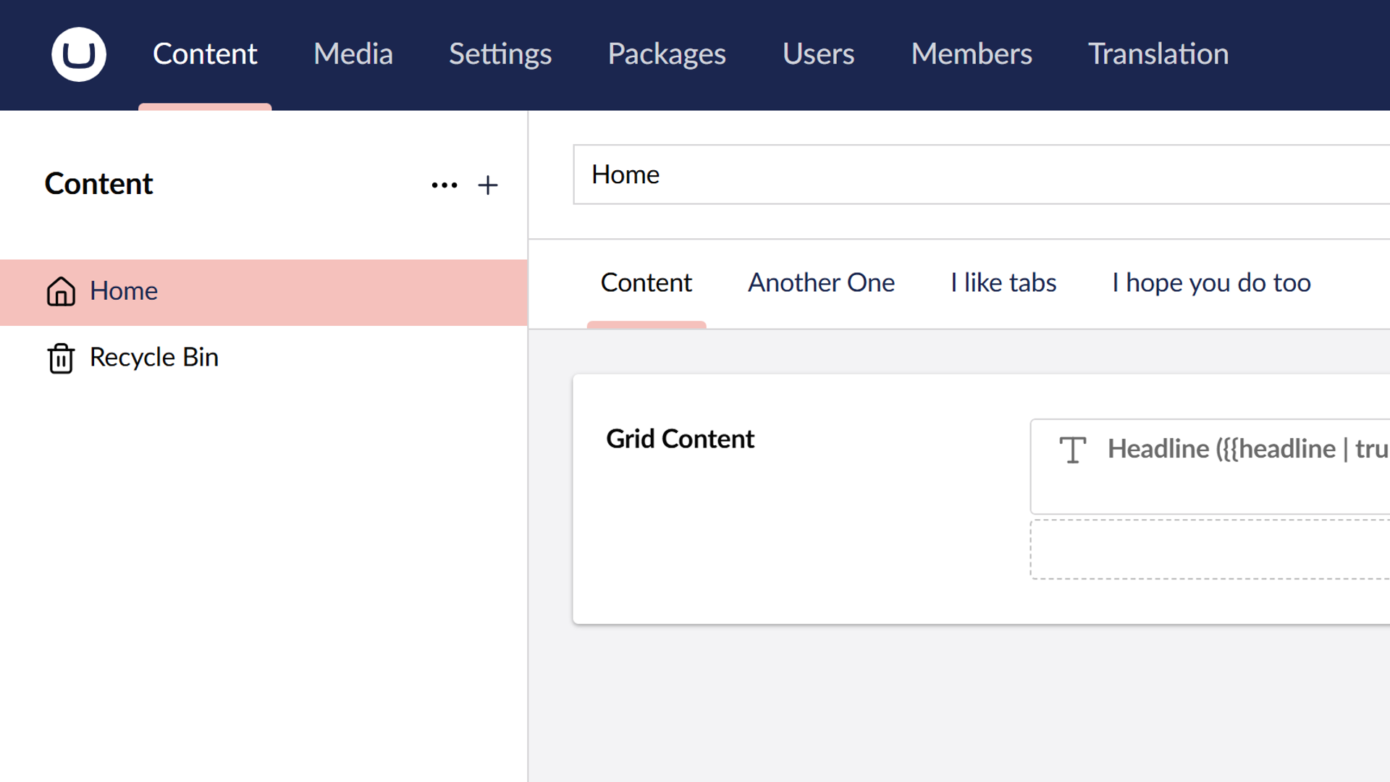Select the Home house icon in the tree
The width and height of the screenshot is (1390, 782).
pyautogui.click(x=61, y=292)
